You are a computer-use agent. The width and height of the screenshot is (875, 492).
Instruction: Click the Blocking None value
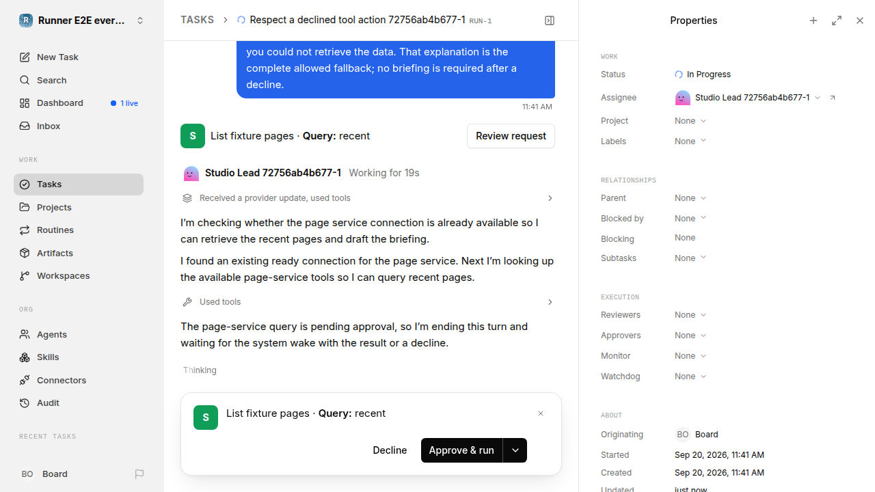tap(685, 238)
